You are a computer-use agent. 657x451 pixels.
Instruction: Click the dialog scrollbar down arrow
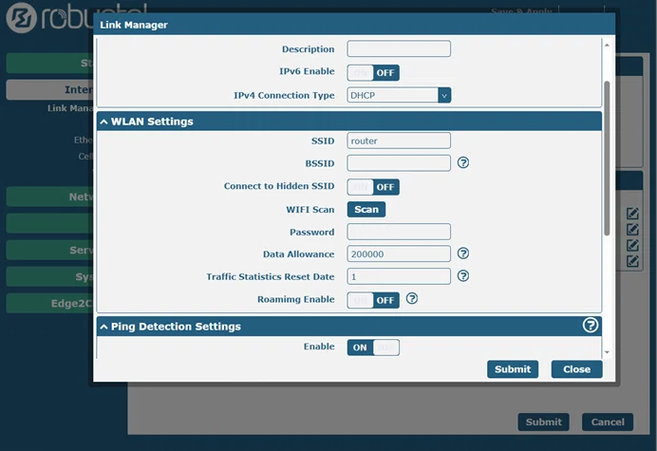[x=607, y=352]
